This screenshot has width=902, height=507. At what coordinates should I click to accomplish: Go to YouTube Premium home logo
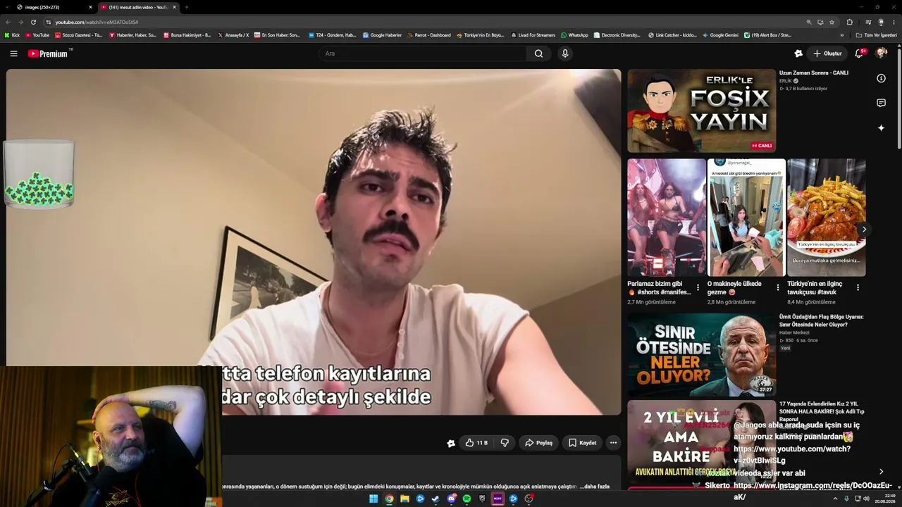pyautogui.click(x=48, y=54)
